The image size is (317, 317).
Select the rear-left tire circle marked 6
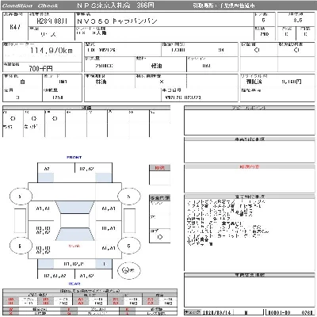pyautogui.click(x=21, y=246)
